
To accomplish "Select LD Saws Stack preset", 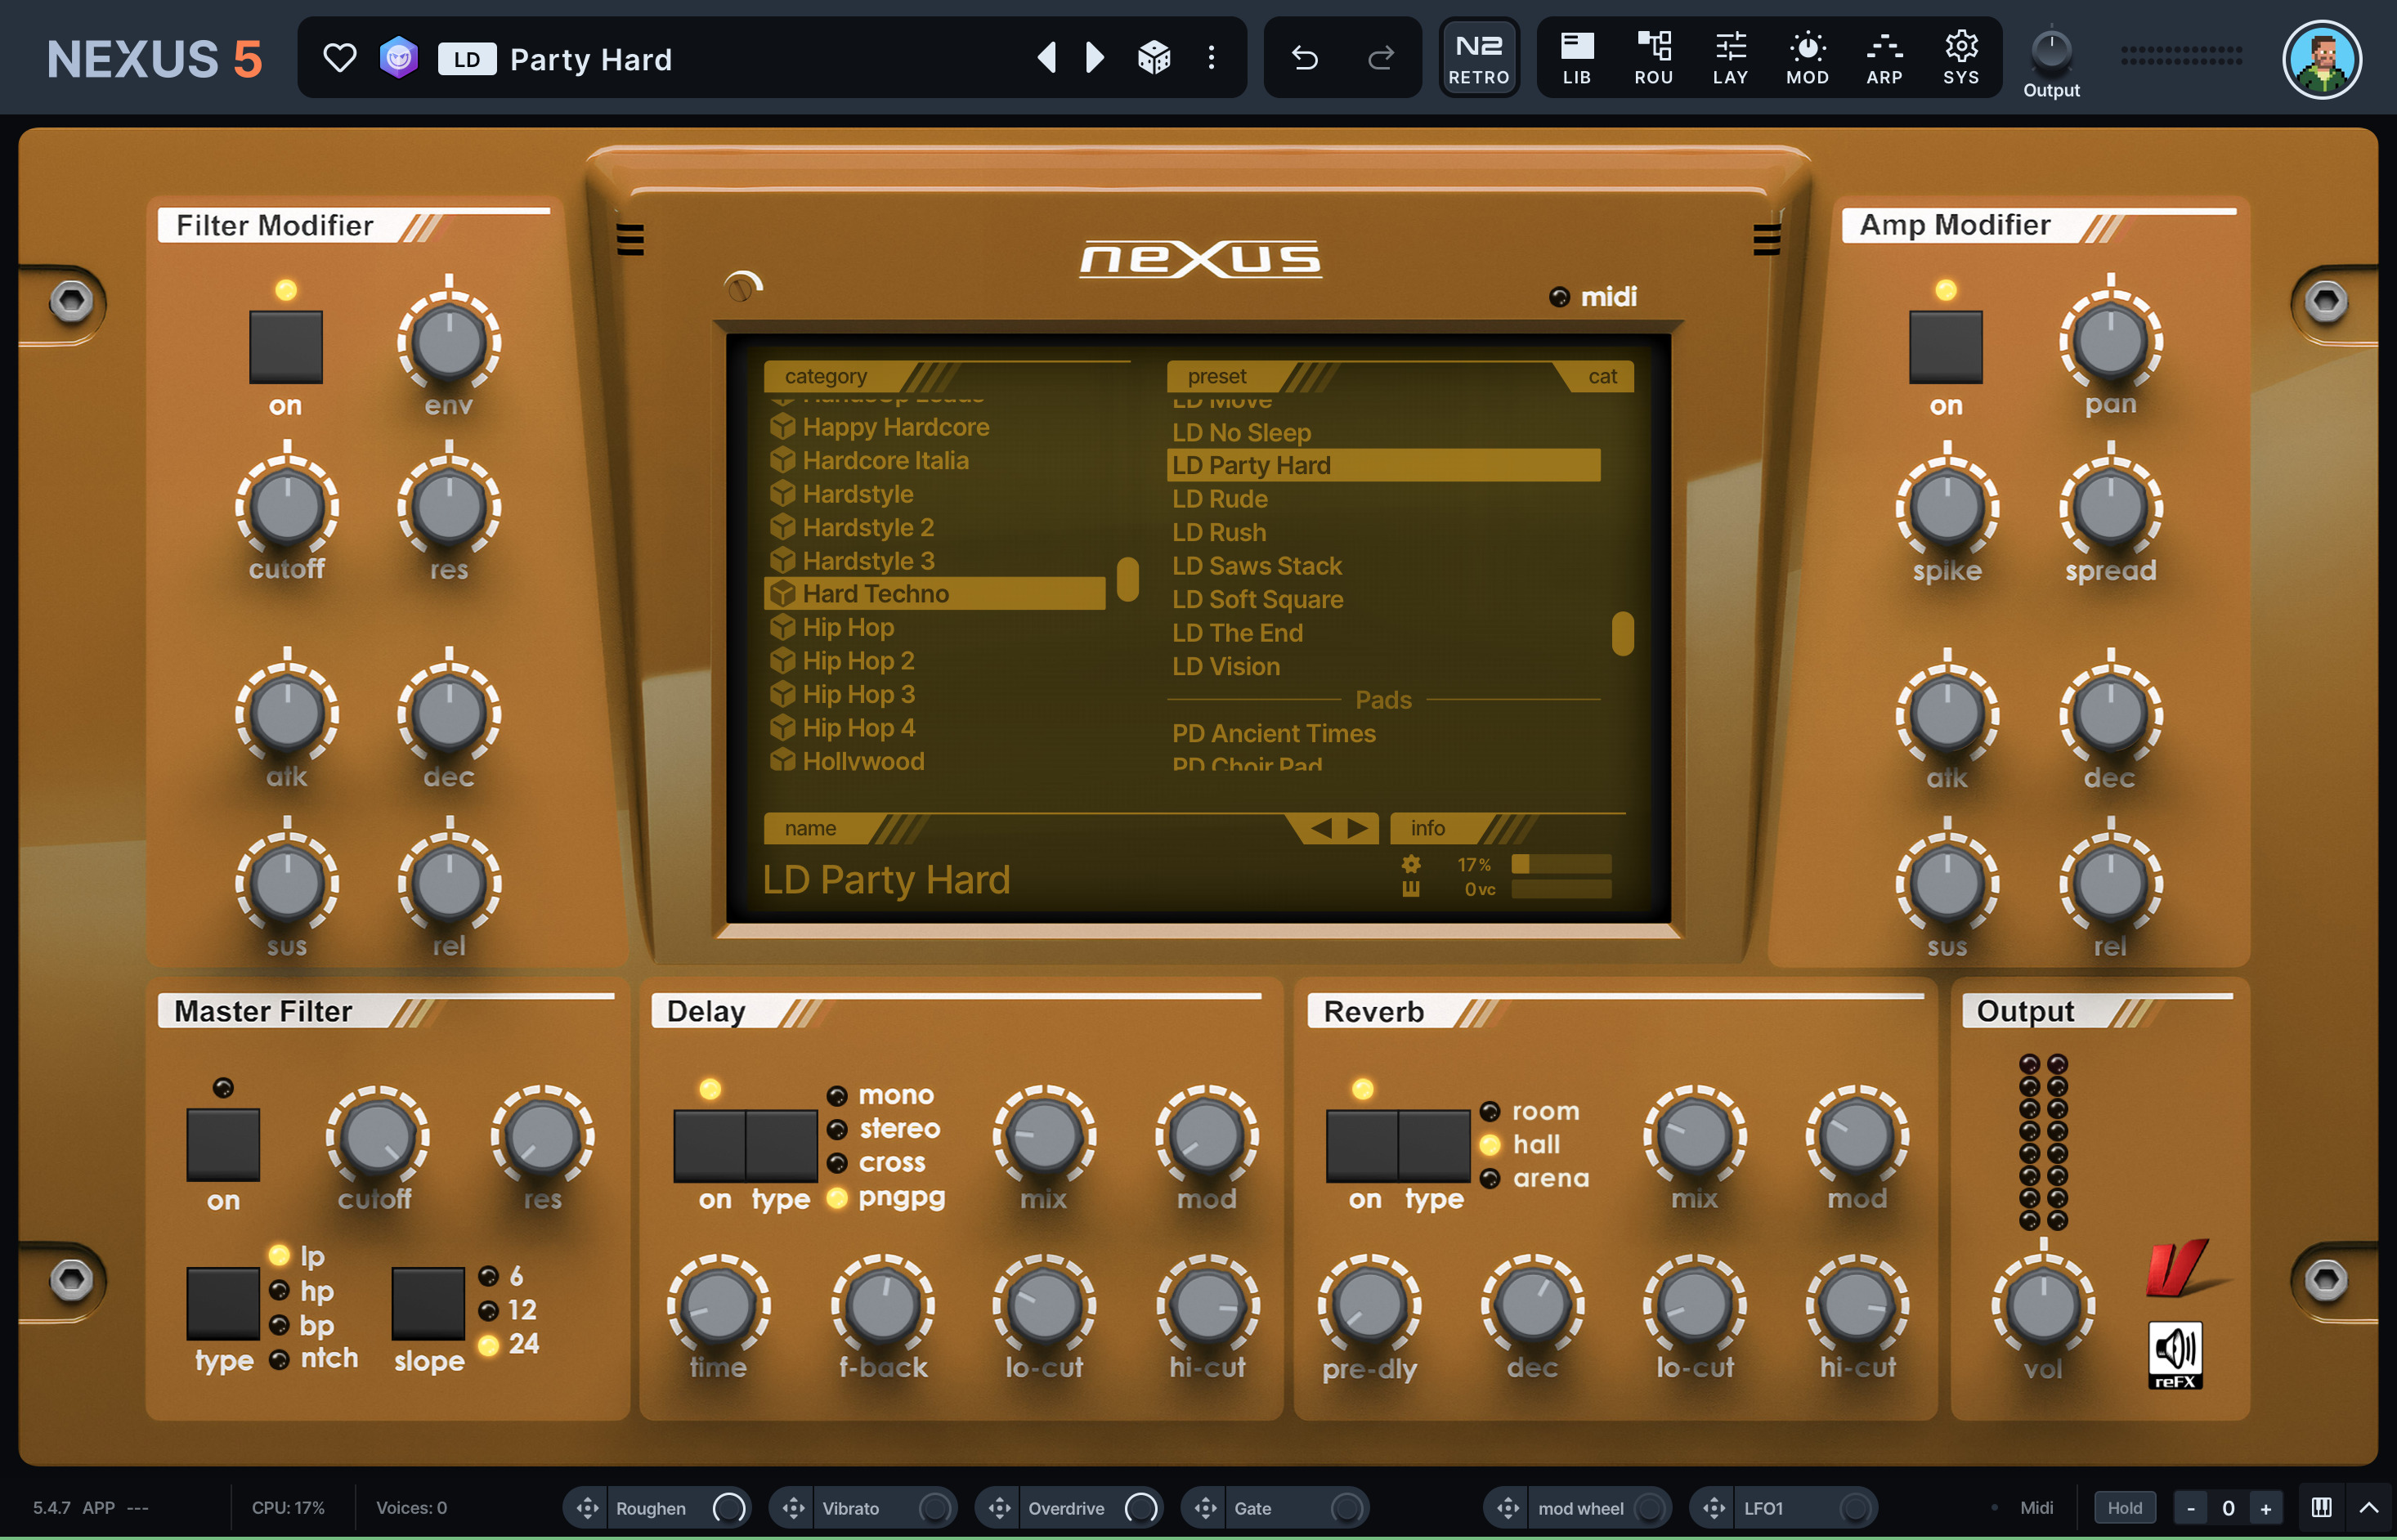I will pos(1257,566).
